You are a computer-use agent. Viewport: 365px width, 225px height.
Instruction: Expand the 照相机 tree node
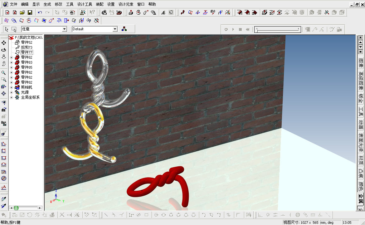(x=12, y=87)
